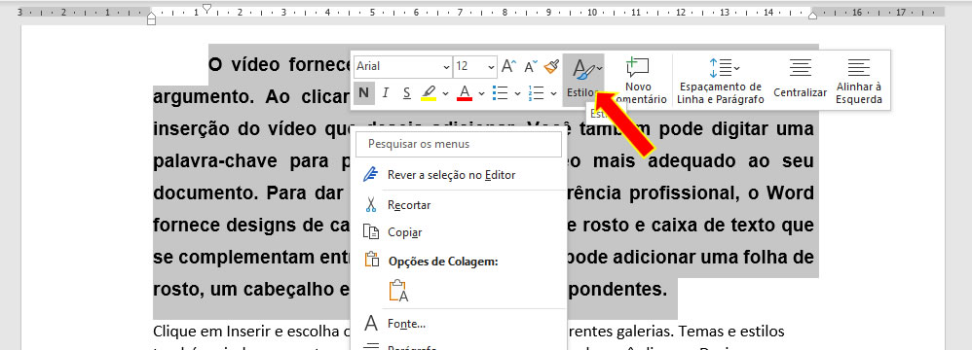
Task: Click the first line indent marker on ruler
Action: click(x=207, y=9)
